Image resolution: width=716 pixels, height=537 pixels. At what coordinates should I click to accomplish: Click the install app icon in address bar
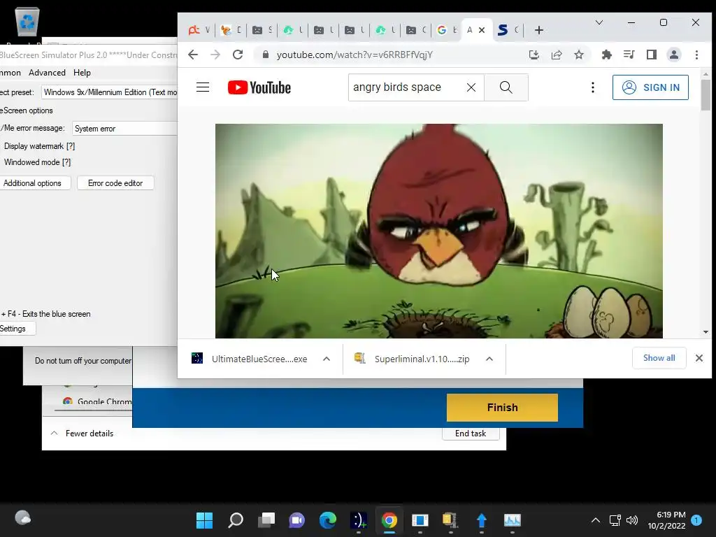pos(534,55)
